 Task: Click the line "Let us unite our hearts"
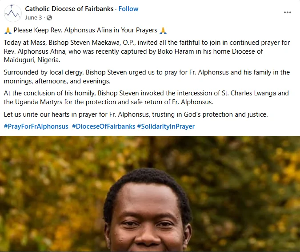[x=136, y=114]
